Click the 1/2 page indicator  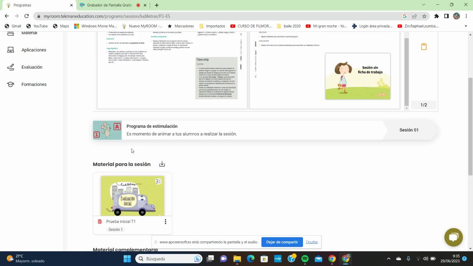(424, 105)
